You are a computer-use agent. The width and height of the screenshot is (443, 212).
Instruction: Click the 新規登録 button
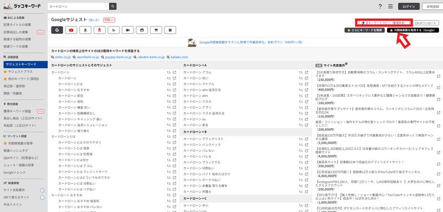(432, 7)
